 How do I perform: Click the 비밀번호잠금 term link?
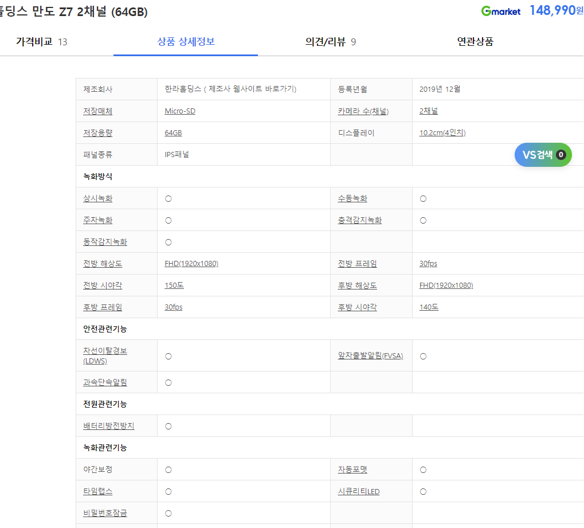105,513
